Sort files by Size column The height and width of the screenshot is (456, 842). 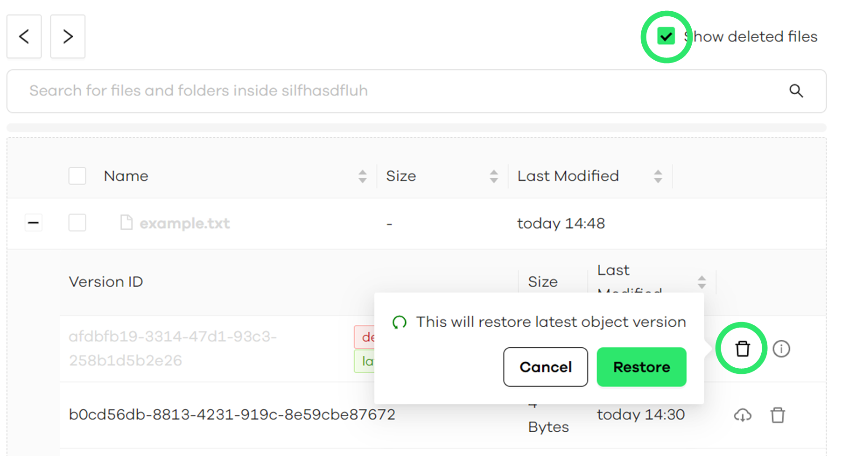coord(493,176)
